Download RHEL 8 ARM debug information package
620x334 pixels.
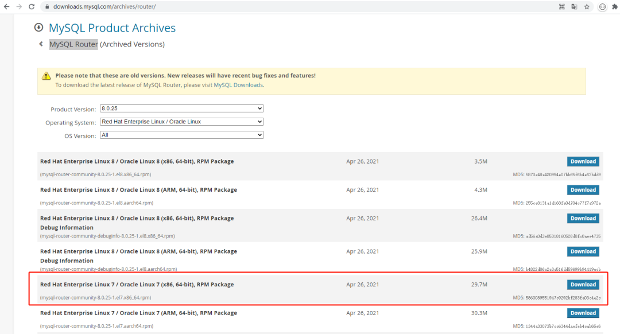point(583,251)
